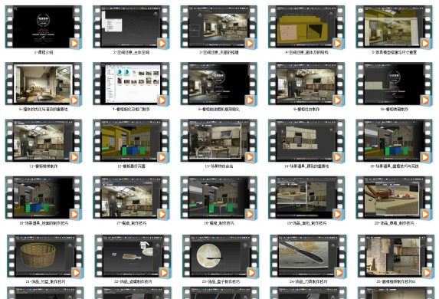Select video 23 showing the plate model

[221, 256]
